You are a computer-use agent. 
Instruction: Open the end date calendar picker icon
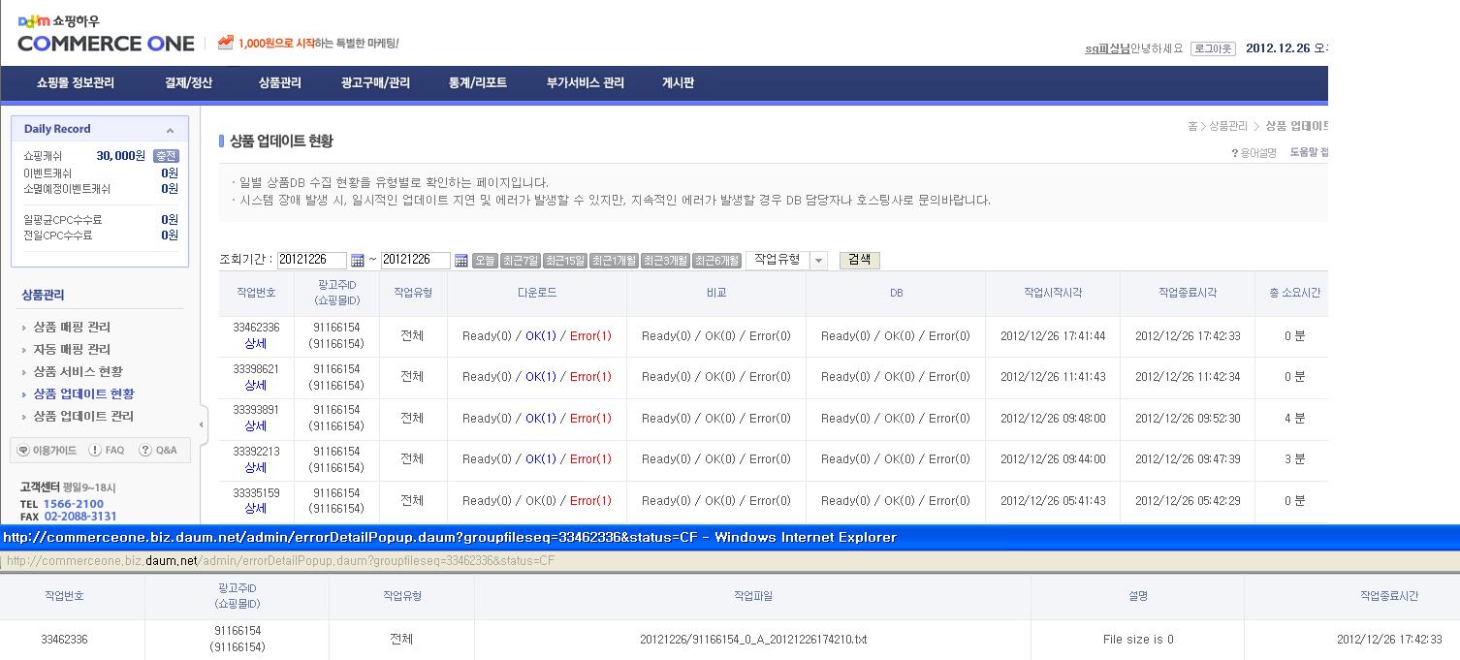click(x=460, y=261)
